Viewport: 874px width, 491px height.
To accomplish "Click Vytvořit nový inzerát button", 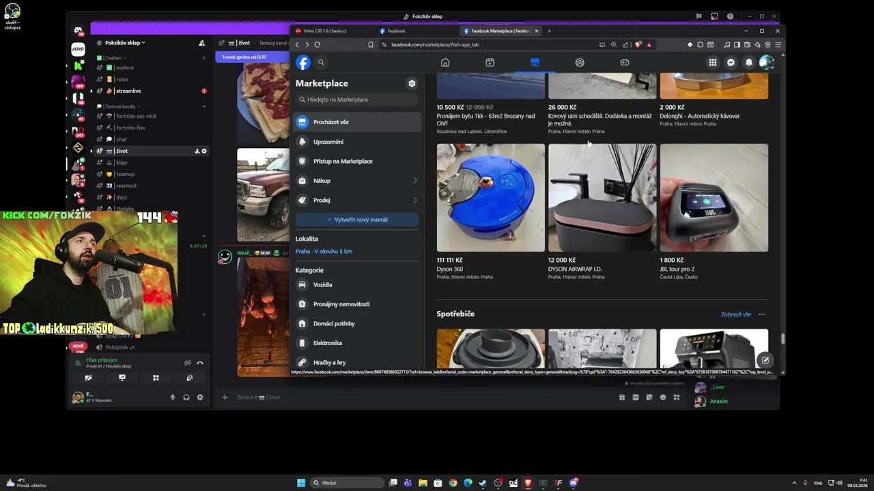I will tap(357, 220).
